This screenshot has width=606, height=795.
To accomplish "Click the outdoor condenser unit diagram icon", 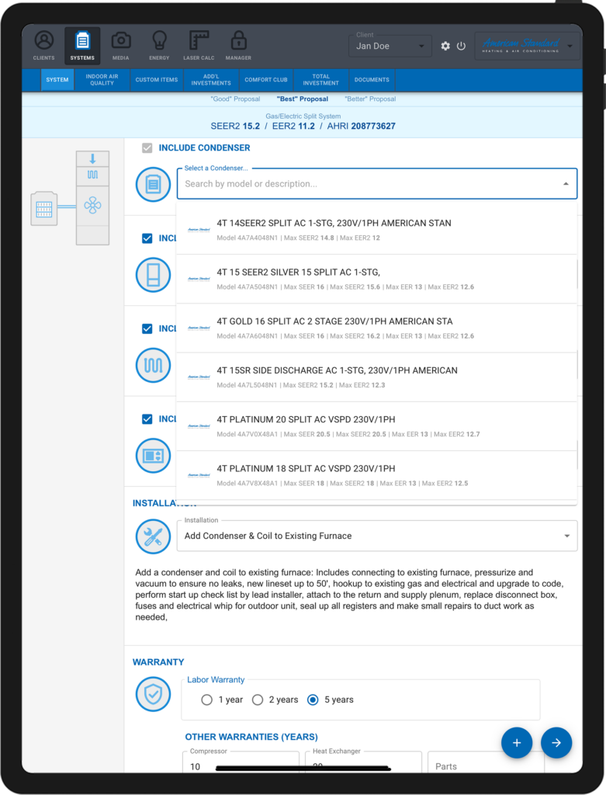I will [44, 208].
